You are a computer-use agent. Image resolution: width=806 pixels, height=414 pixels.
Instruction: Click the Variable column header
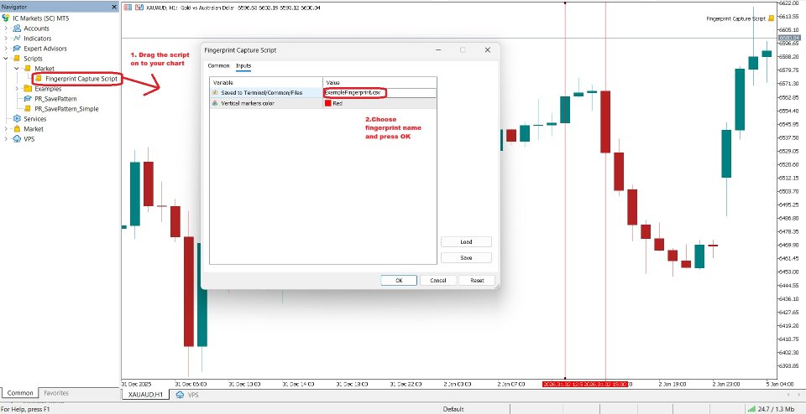tap(266, 82)
